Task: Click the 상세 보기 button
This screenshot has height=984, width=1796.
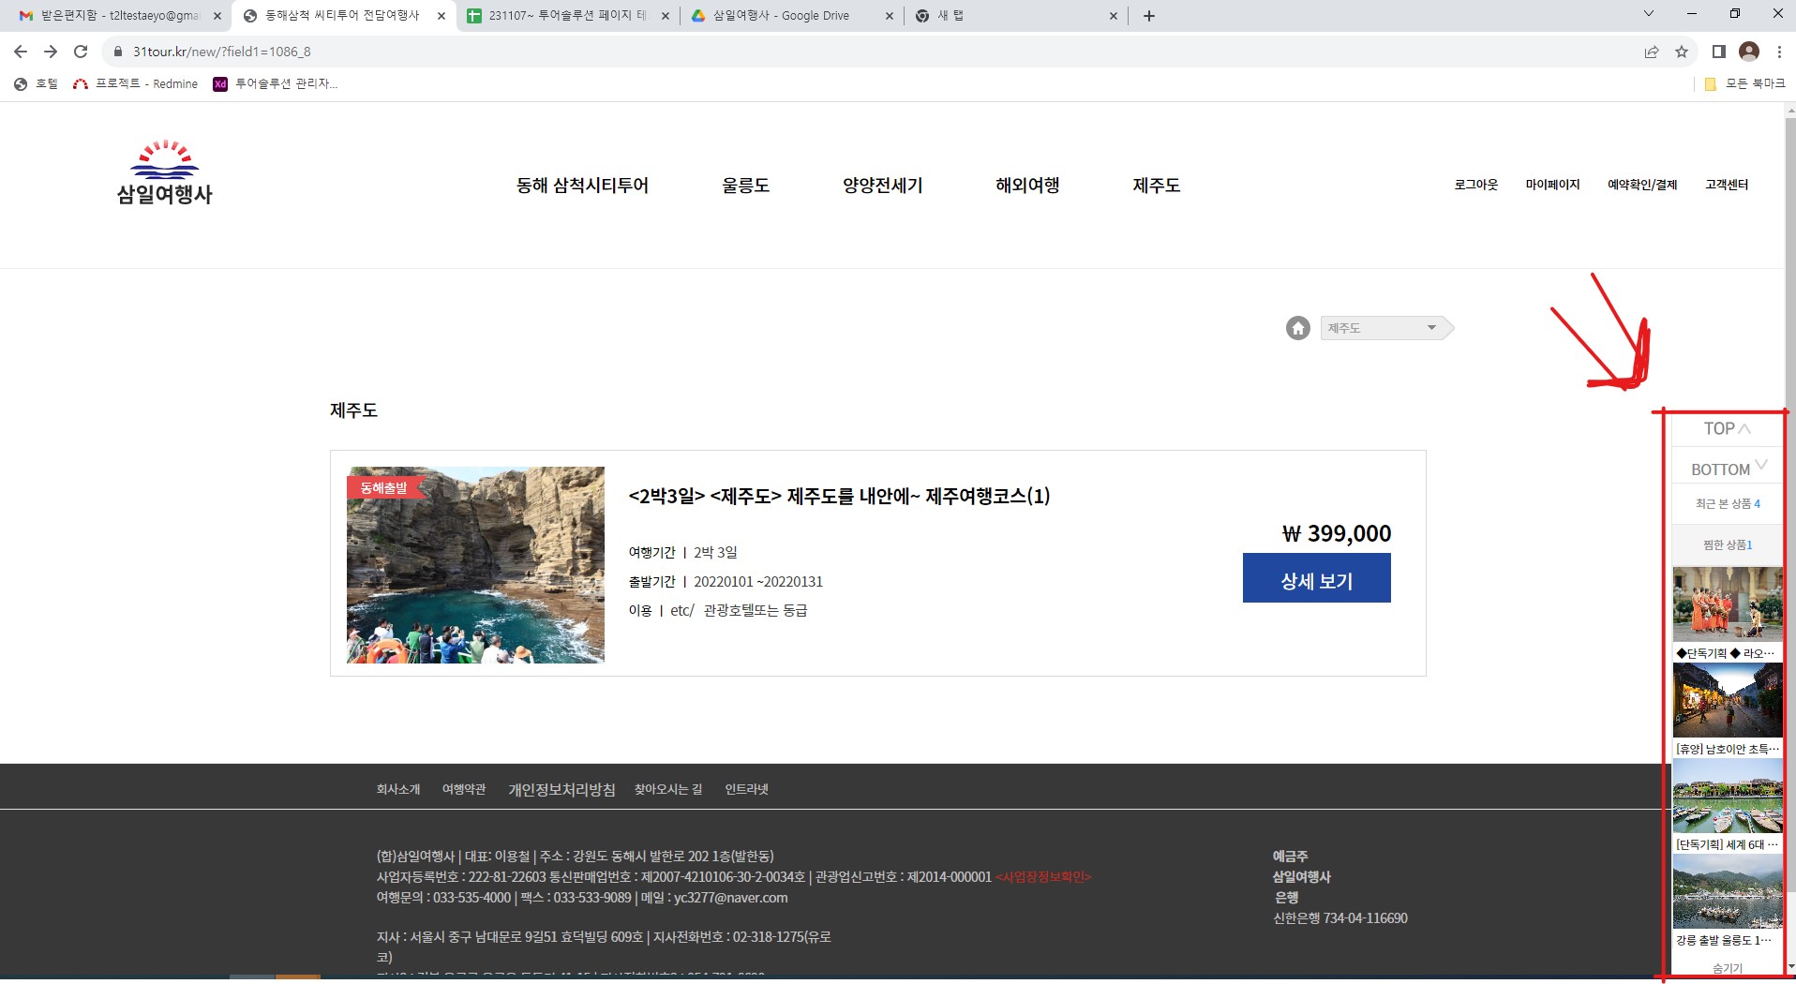Action: point(1316,578)
